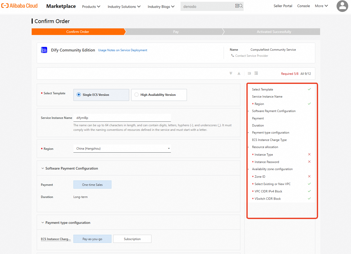Click the green check beside Region in outline

(x=309, y=104)
